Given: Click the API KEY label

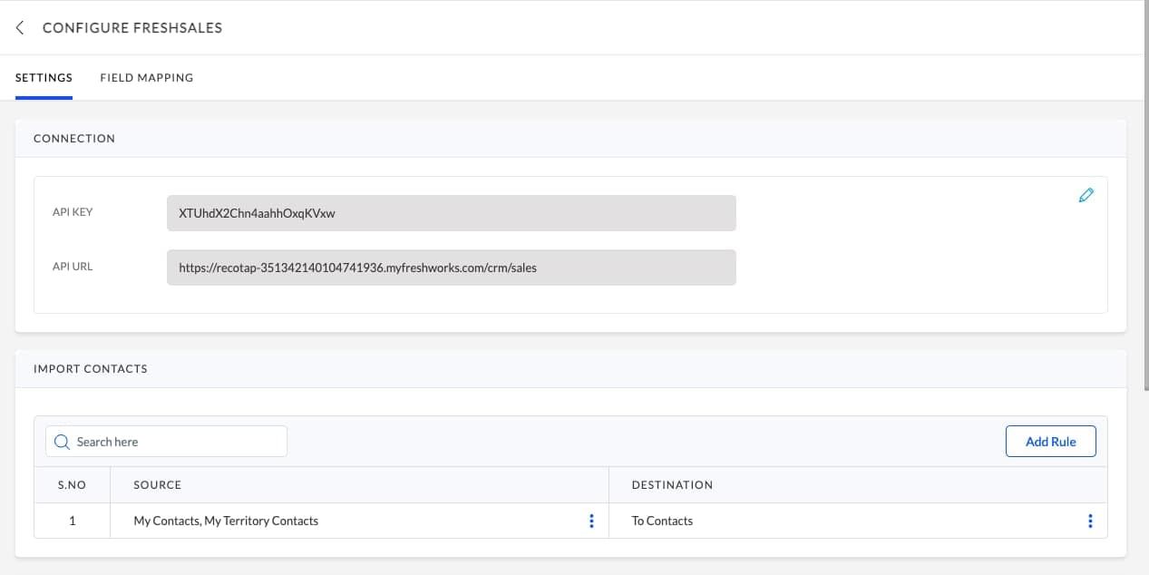Looking at the screenshot, I should tap(73, 212).
